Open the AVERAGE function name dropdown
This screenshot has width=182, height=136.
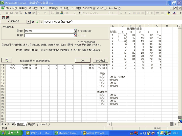[28, 22]
